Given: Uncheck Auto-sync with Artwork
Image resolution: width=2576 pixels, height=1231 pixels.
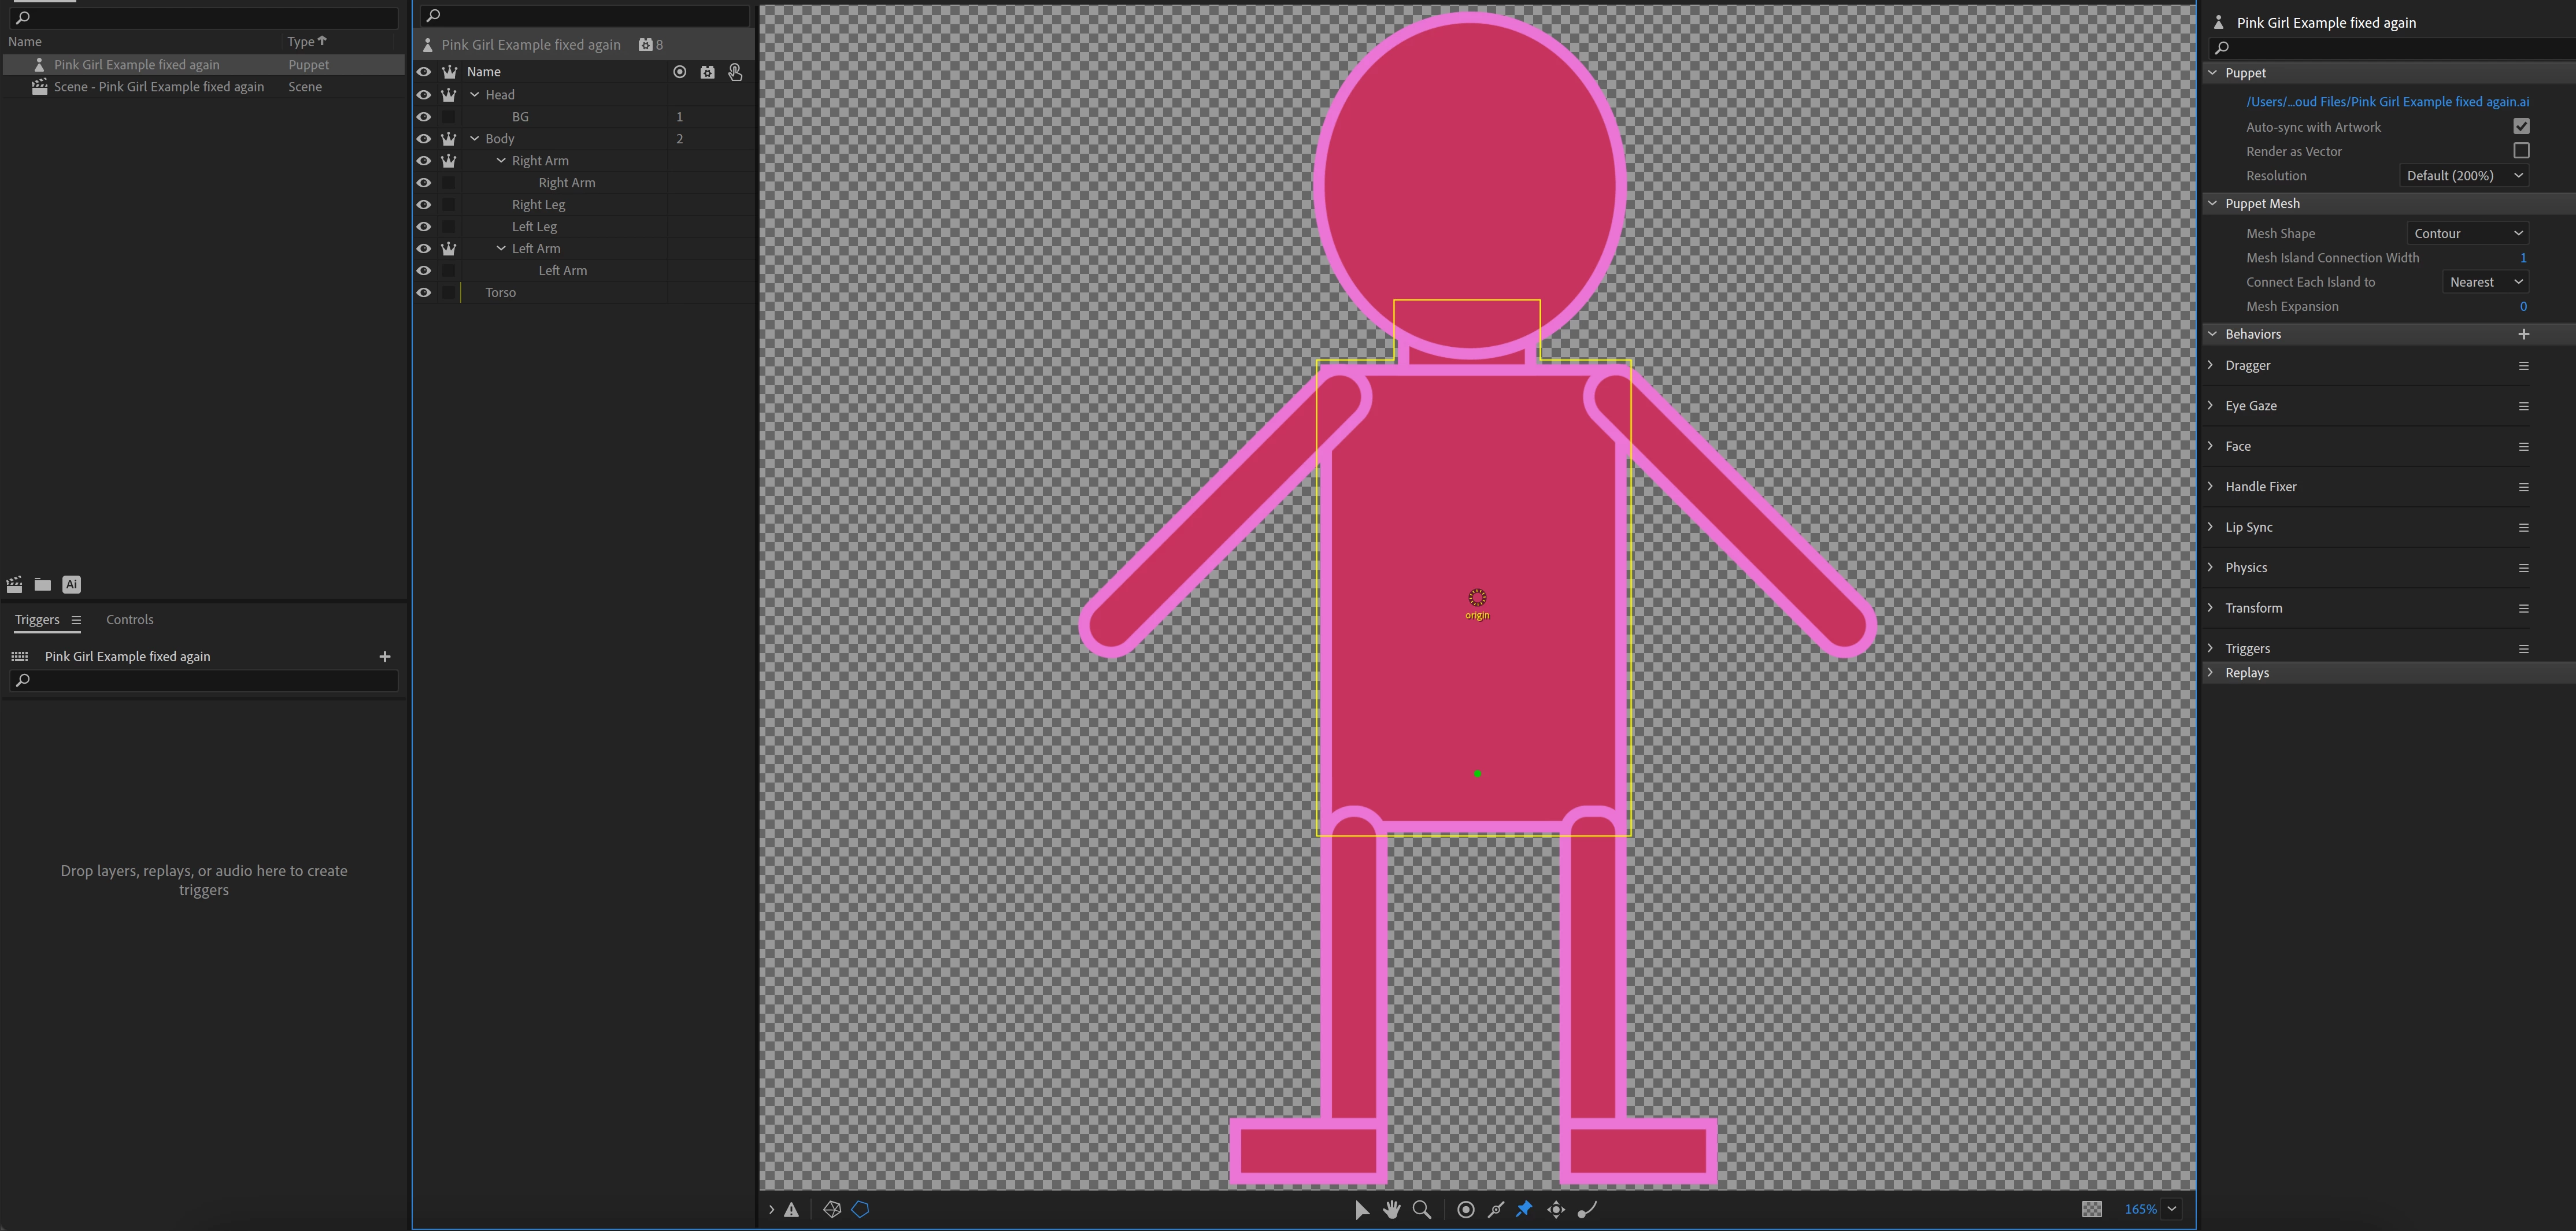Looking at the screenshot, I should click(2521, 127).
